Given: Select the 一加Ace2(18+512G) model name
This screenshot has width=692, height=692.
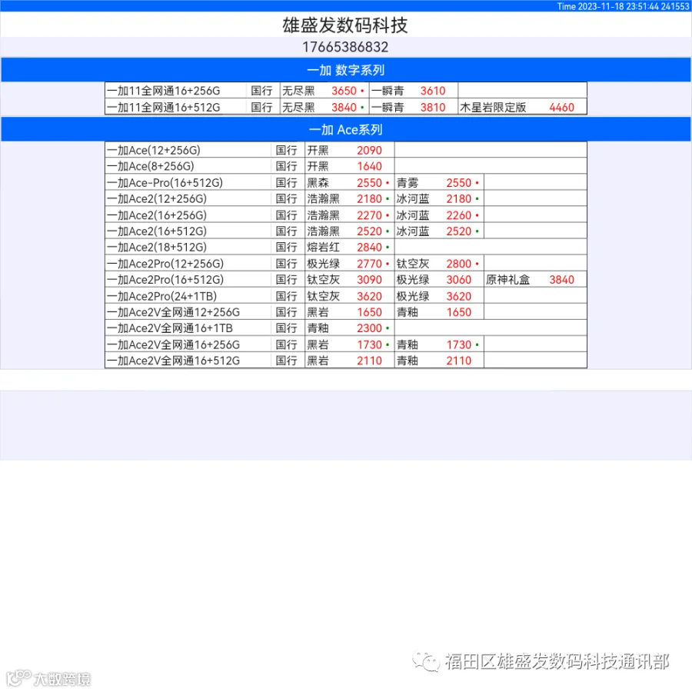Looking at the screenshot, I should (157, 247).
